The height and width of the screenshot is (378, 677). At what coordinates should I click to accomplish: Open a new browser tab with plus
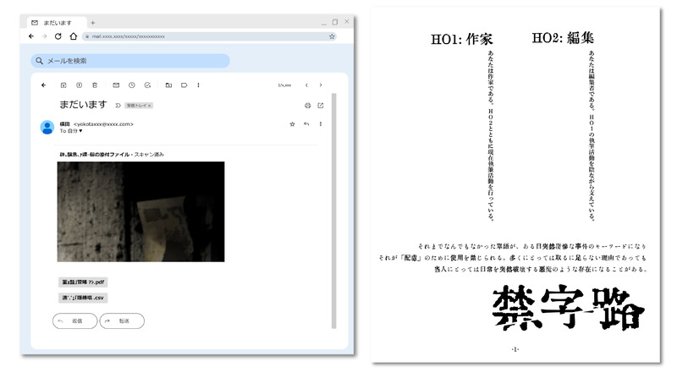(93, 23)
